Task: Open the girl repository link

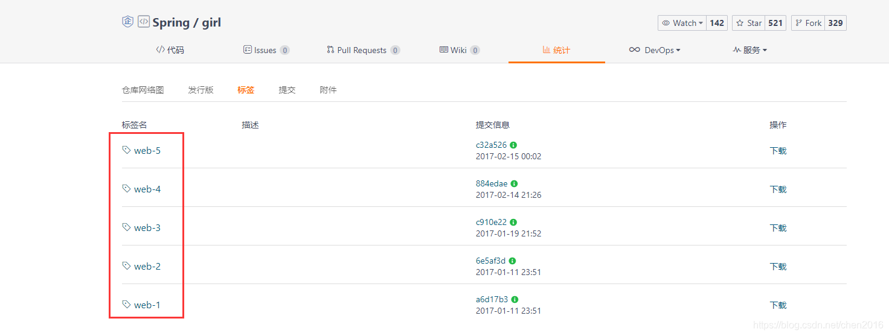Action: coord(211,23)
